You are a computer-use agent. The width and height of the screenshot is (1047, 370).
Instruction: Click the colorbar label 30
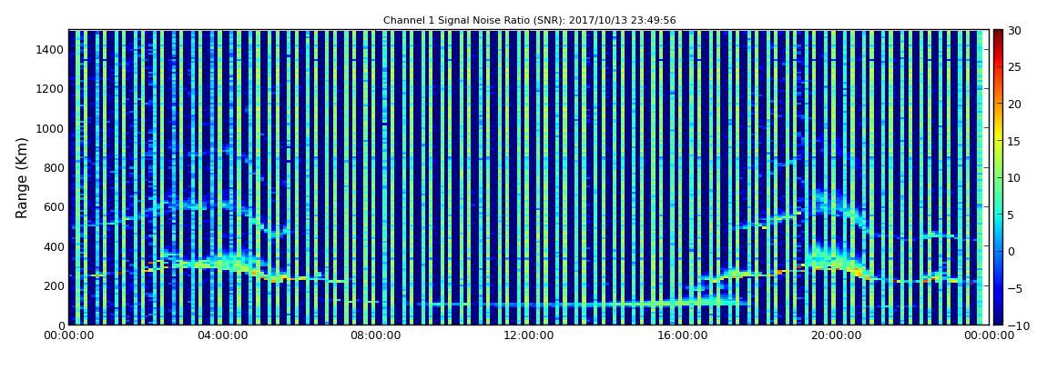[1015, 31]
